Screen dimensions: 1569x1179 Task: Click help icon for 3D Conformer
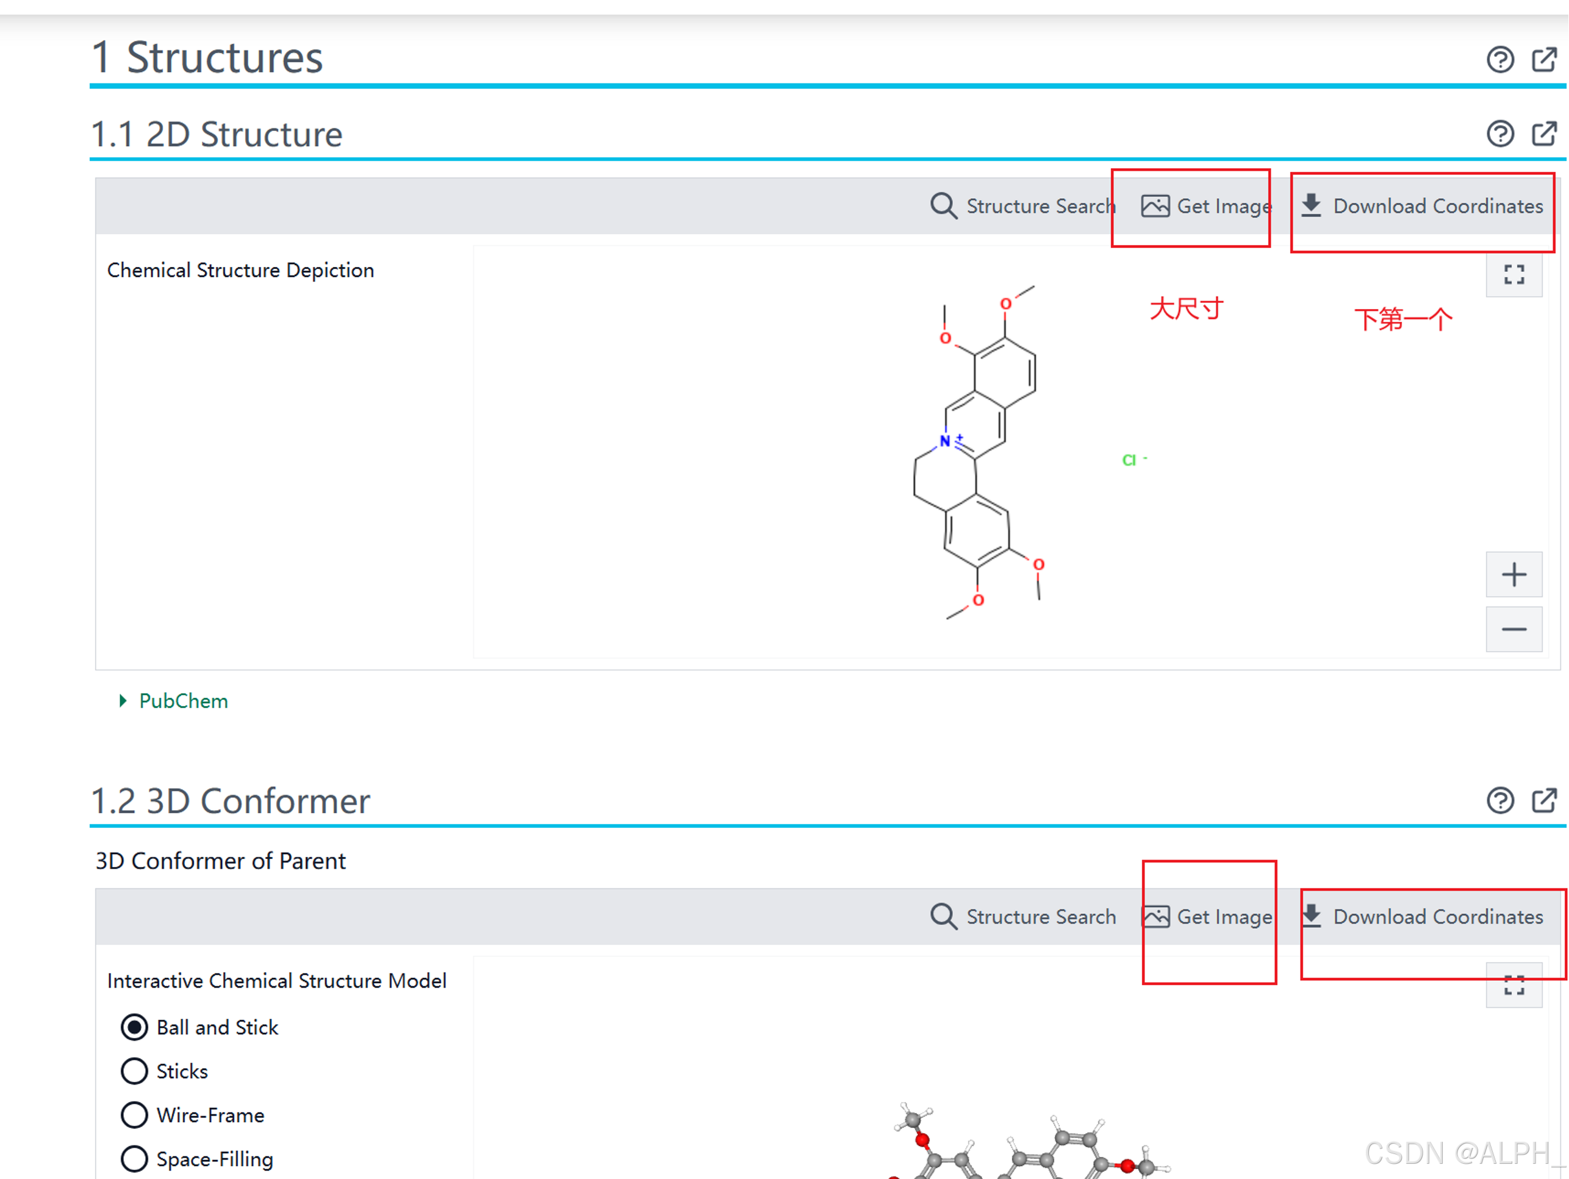tap(1499, 800)
